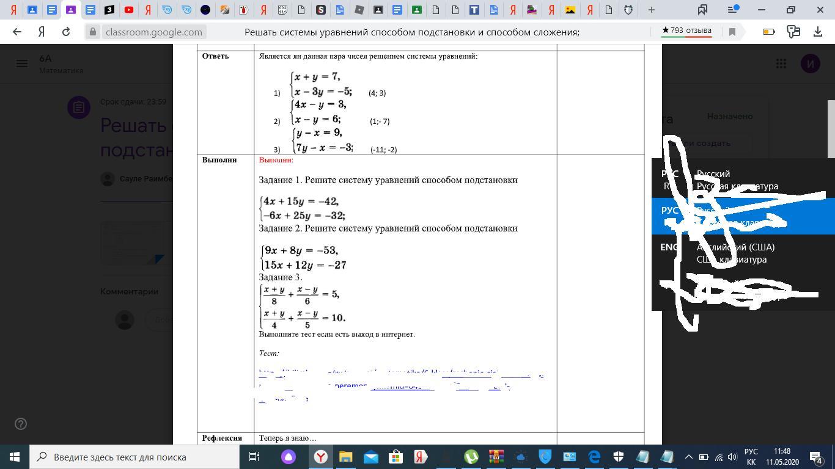Open File Explorer from the taskbar
835x469 pixels.
coord(345,457)
